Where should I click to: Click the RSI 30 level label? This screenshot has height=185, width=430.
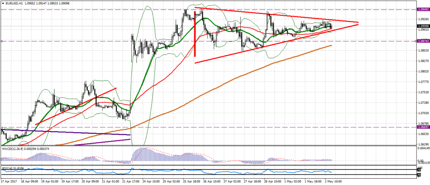419,175
